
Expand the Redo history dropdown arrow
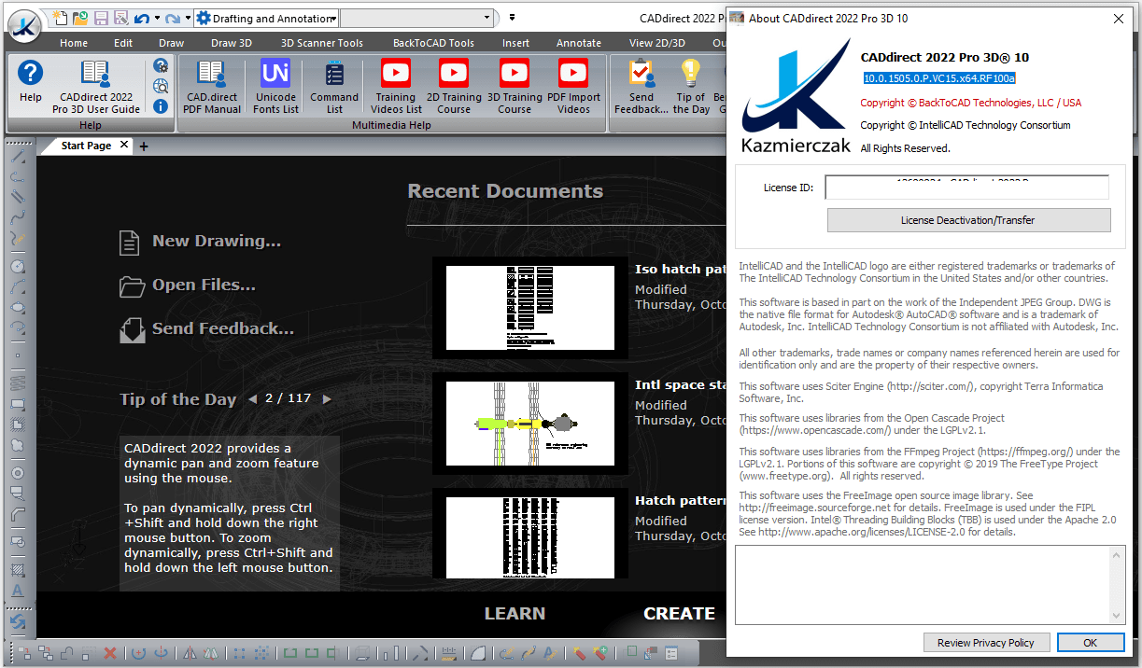(x=188, y=18)
